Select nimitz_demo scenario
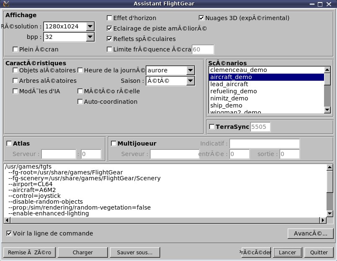337x261 pixels. tap(266, 98)
